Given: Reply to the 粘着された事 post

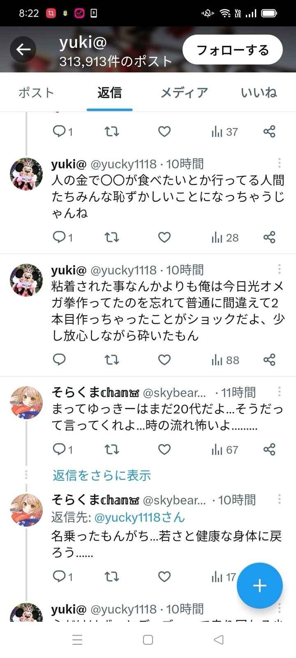Looking at the screenshot, I should (59, 360).
